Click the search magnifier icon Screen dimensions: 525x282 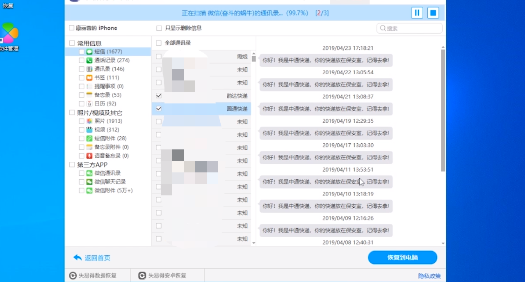[383, 28]
